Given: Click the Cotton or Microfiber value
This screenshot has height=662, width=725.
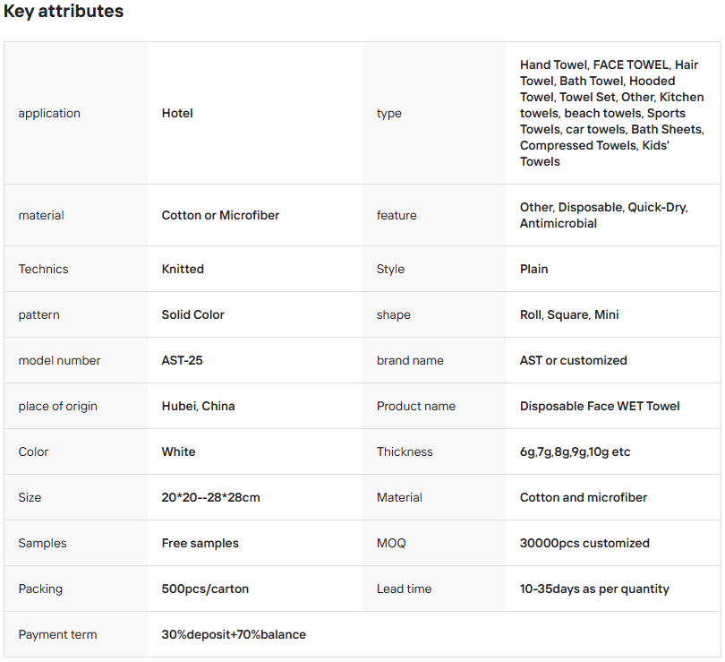Looking at the screenshot, I should pos(220,215).
